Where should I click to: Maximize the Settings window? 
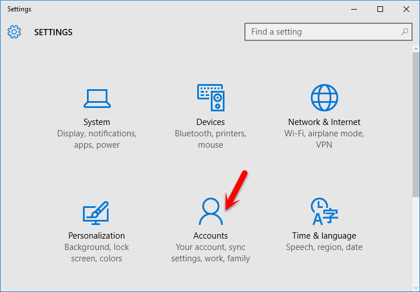380,9
